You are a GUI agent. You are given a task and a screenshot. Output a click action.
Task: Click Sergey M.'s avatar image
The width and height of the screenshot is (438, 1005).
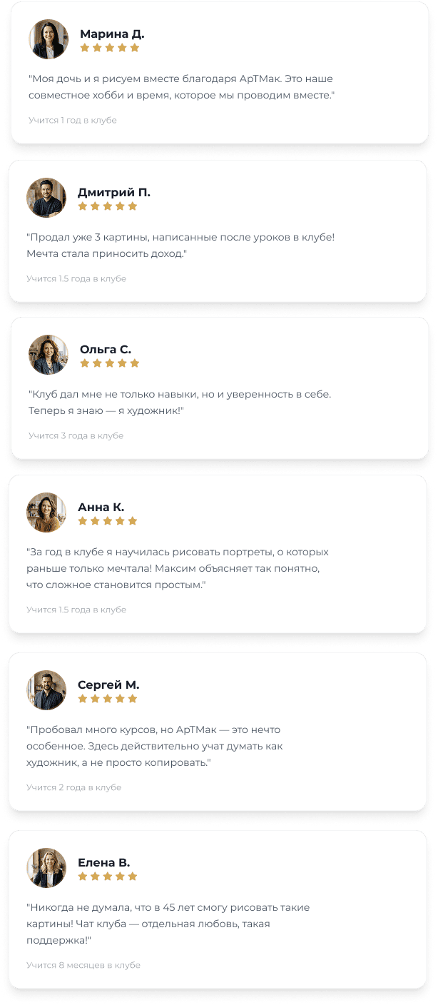(x=46, y=690)
